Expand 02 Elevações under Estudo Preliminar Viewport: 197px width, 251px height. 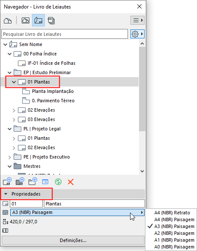[x=14, y=110]
